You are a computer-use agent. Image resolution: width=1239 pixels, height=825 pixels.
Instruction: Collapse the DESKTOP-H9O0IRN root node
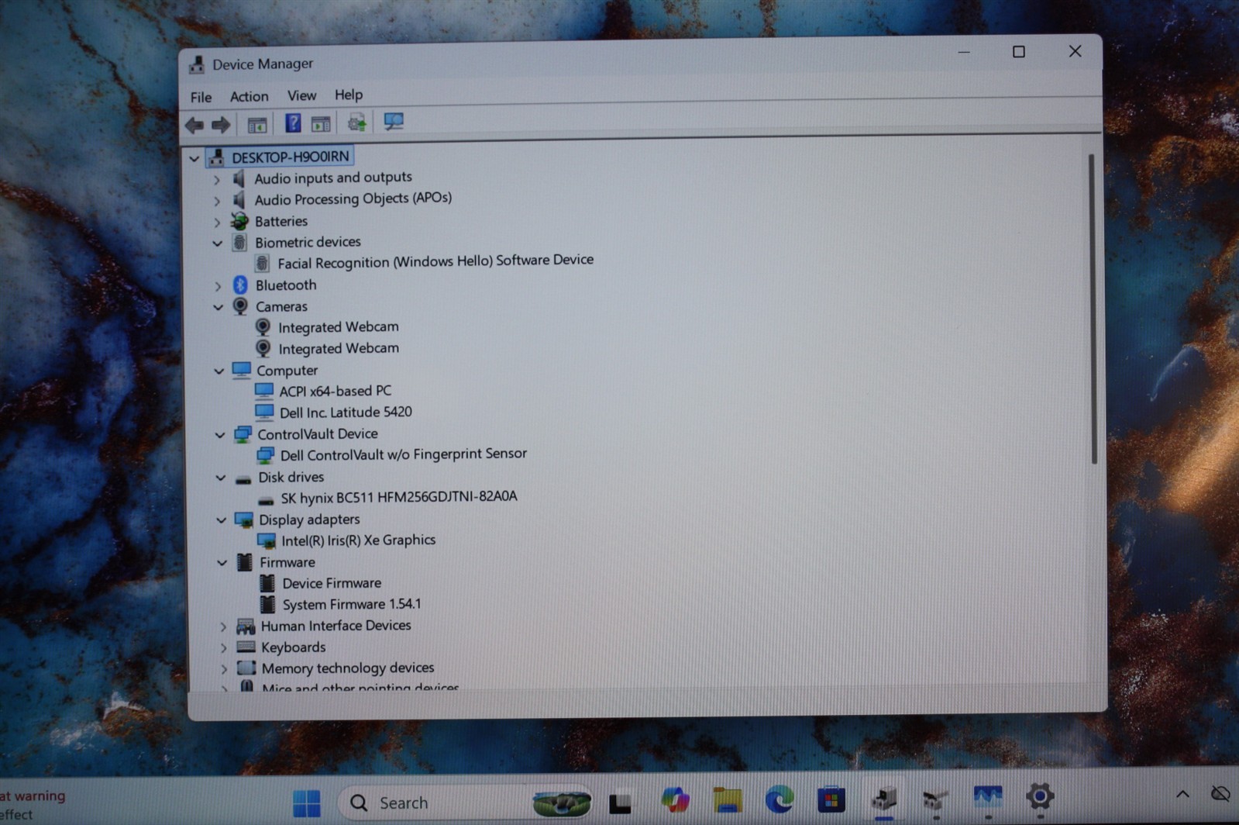pos(194,158)
